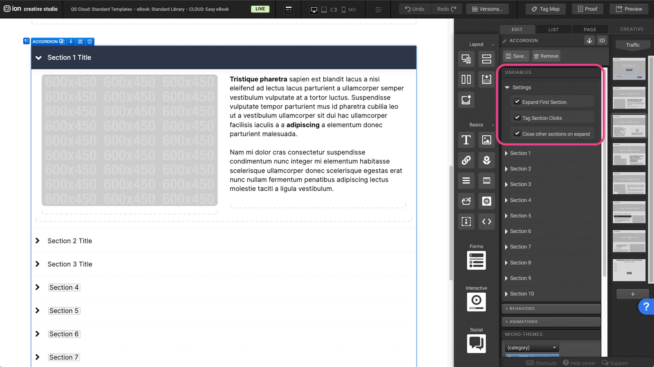Click the Preview button

(629, 9)
